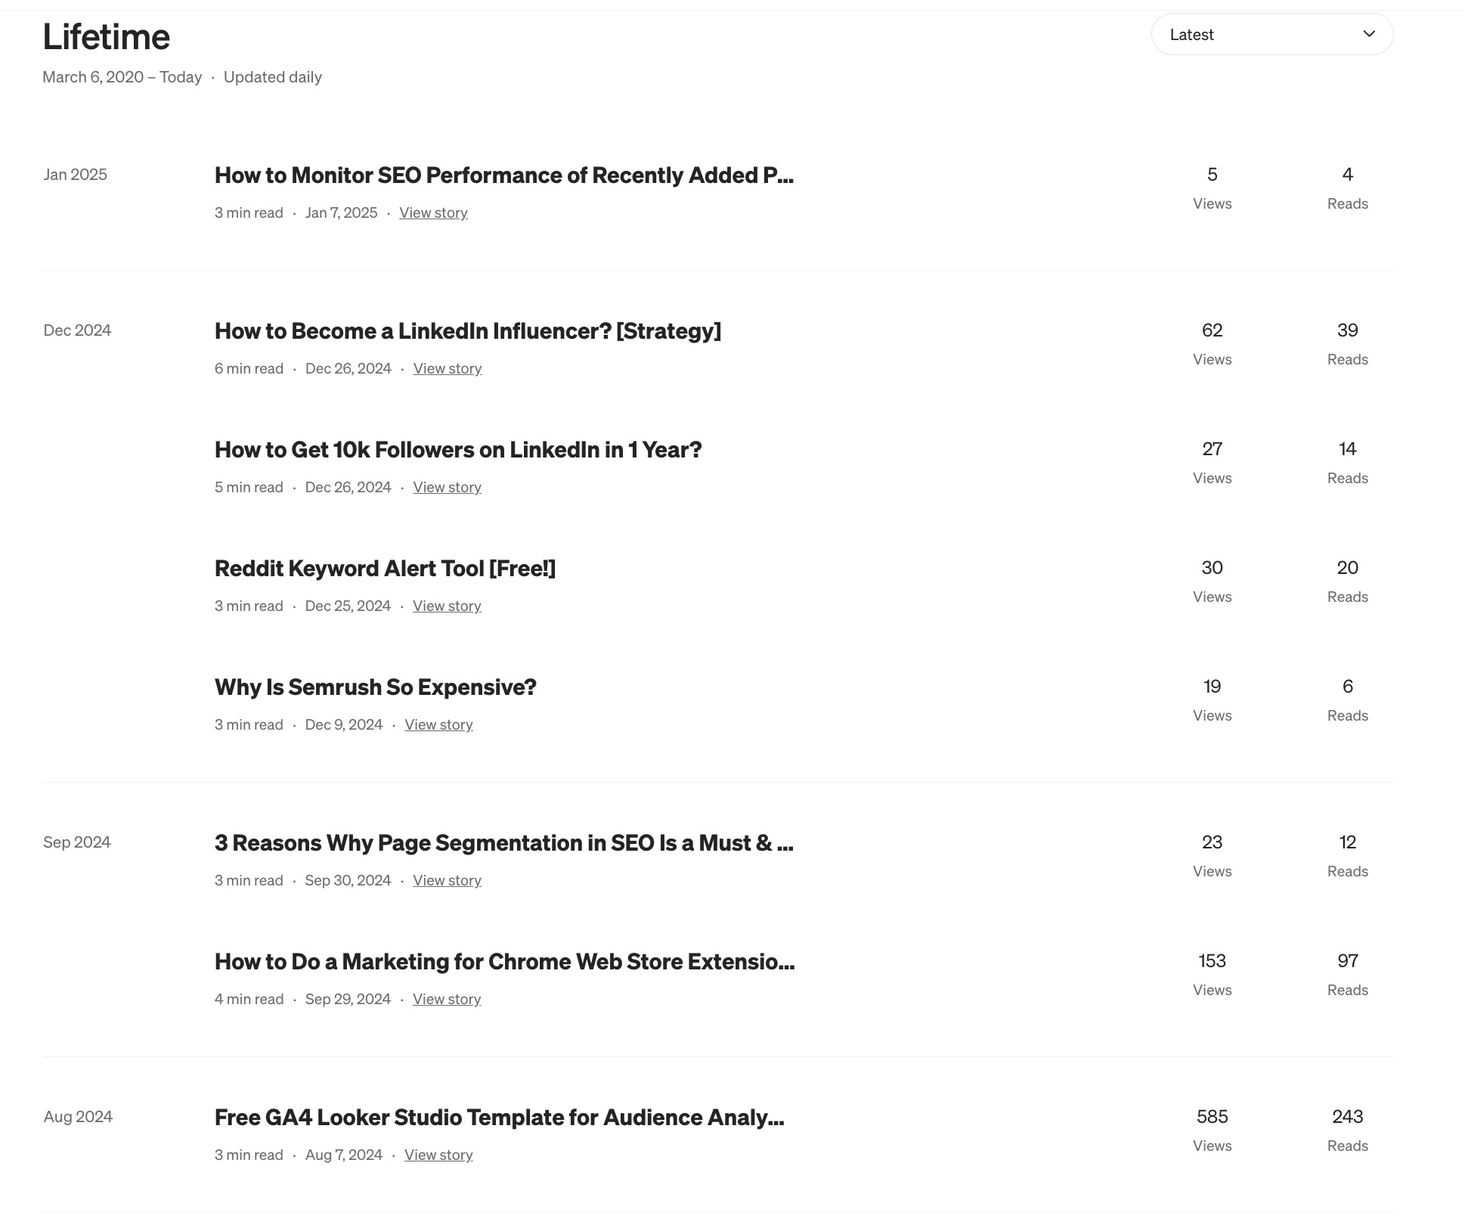Click '5 min read' under 10k Followers story
The image size is (1465, 1228).
coord(249,488)
